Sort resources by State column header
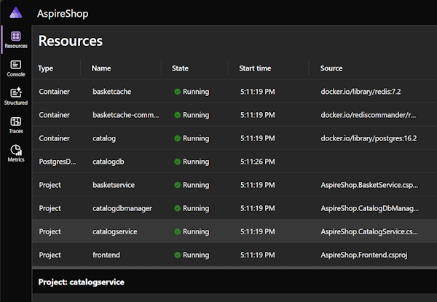 (x=180, y=68)
